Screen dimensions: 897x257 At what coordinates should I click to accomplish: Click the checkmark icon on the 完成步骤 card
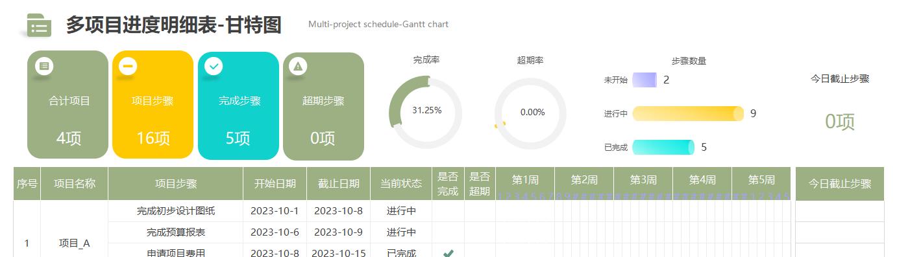pos(214,66)
